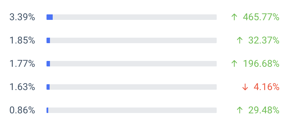The image size is (288, 126).
Task: Click the 1.77% share label
Action: (x=22, y=64)
